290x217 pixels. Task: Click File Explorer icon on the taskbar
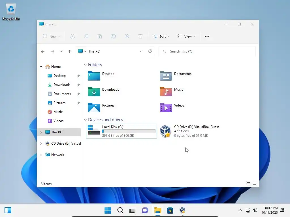(157, 210)
